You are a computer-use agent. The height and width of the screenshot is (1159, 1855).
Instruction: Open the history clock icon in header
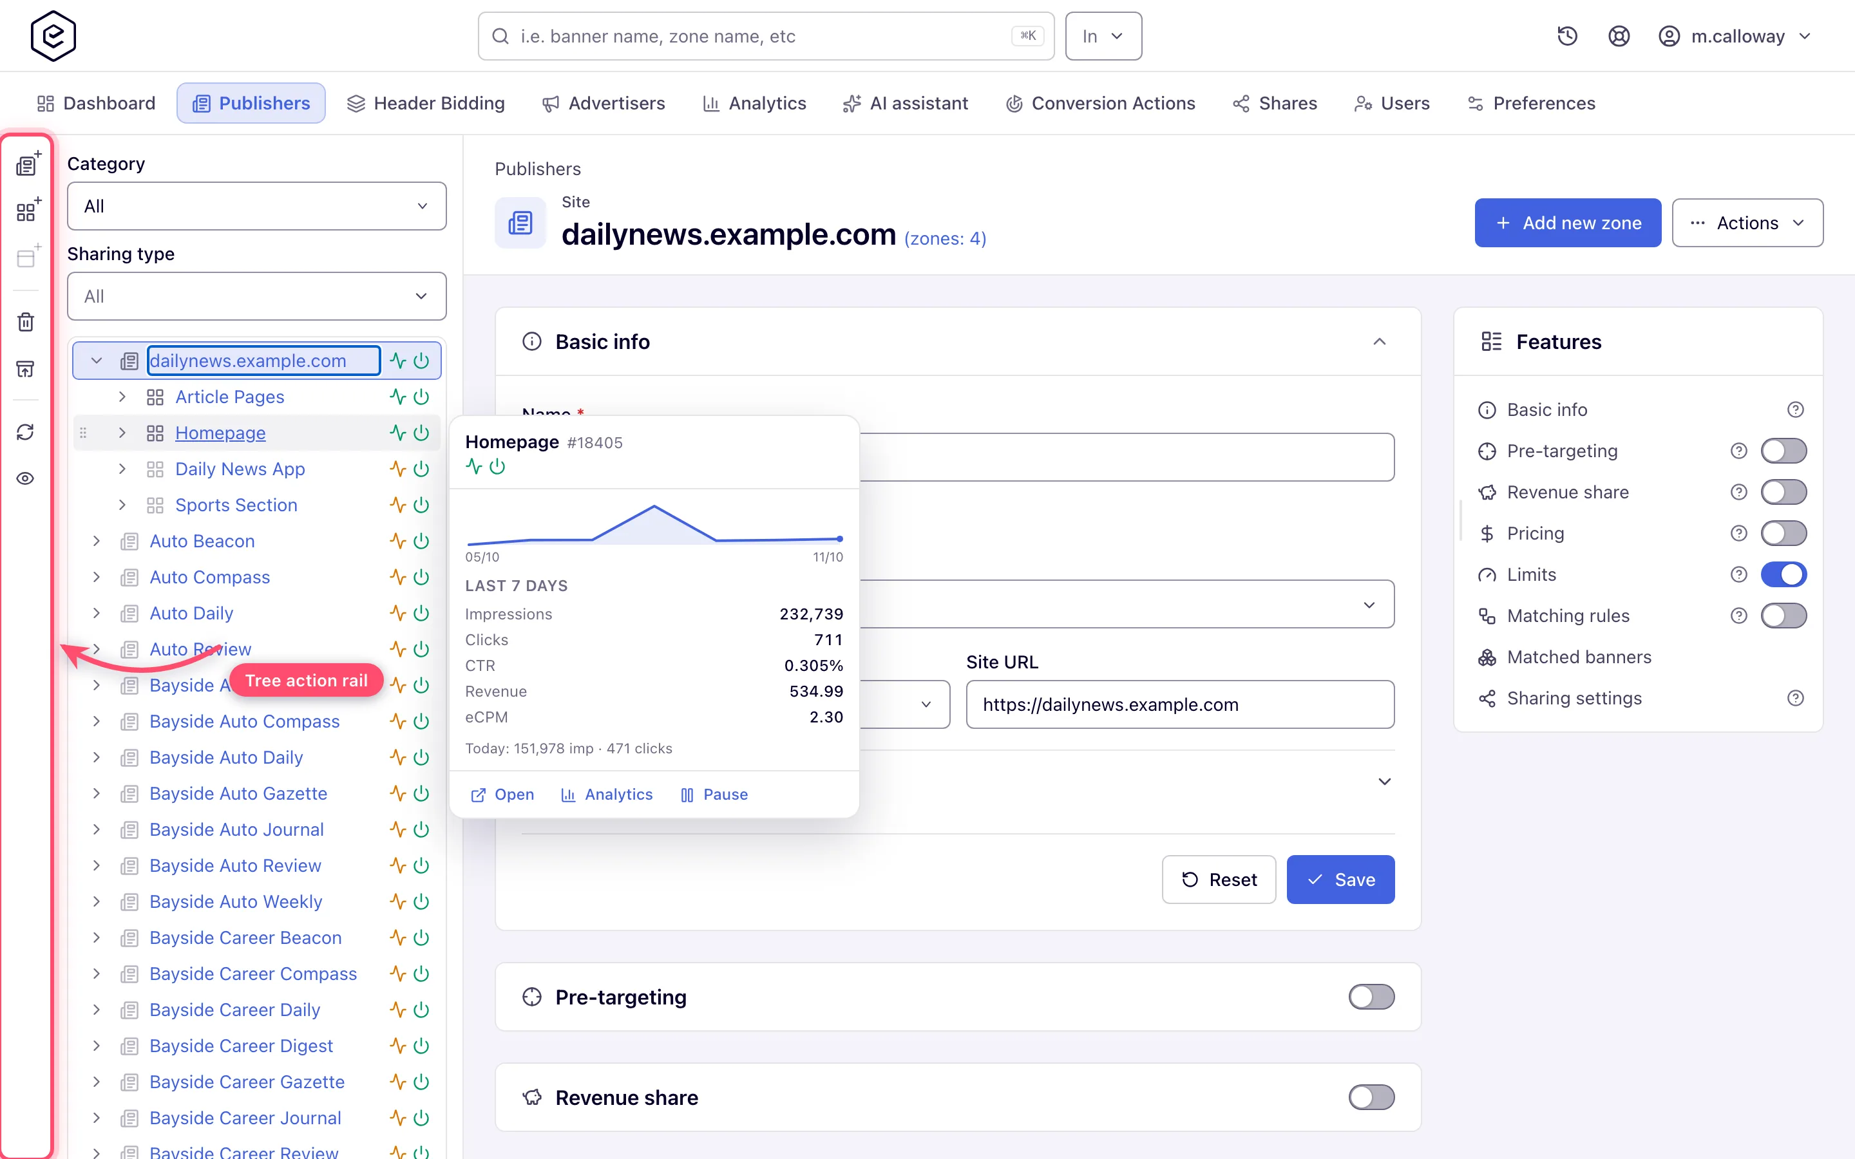coord(1567,36)
